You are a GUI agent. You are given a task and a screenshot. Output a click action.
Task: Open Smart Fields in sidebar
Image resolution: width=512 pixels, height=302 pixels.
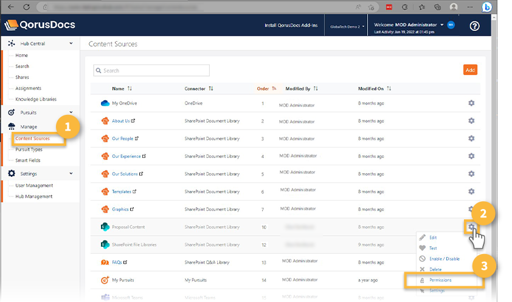click(x=28, y=160)
